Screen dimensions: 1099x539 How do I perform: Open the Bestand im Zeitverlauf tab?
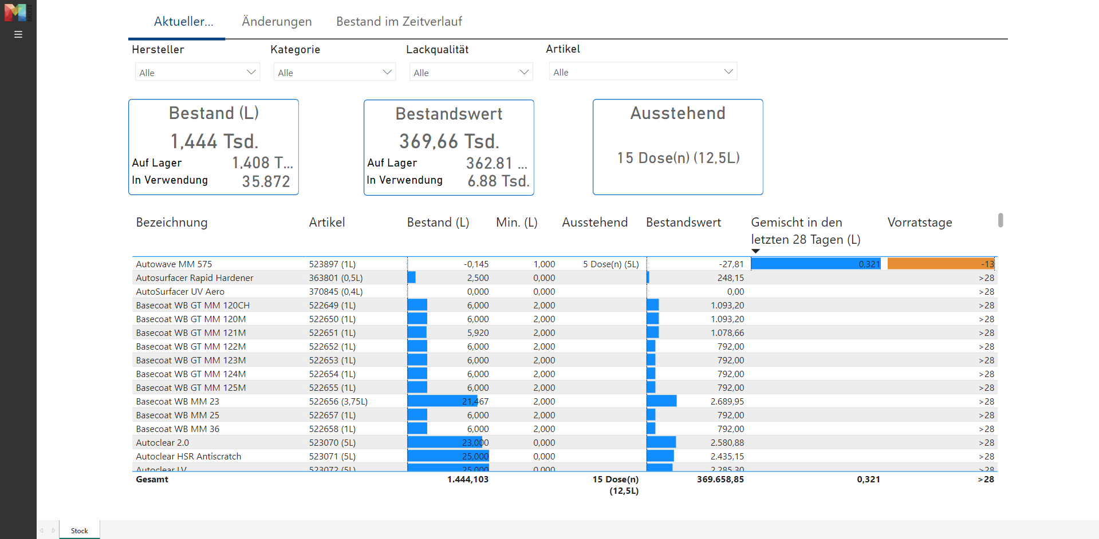399,22
